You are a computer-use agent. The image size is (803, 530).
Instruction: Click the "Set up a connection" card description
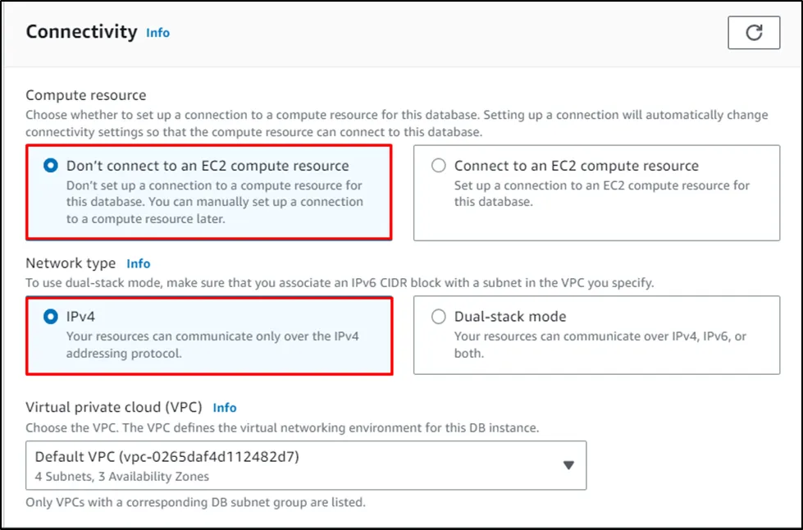point(601,193)
